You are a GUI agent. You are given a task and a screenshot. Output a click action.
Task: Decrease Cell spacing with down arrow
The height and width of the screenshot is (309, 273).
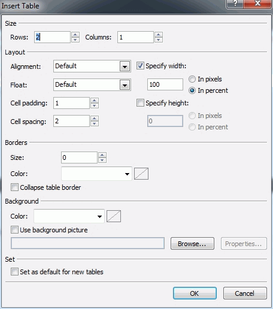pyautogui.click(x=95, y=123)
